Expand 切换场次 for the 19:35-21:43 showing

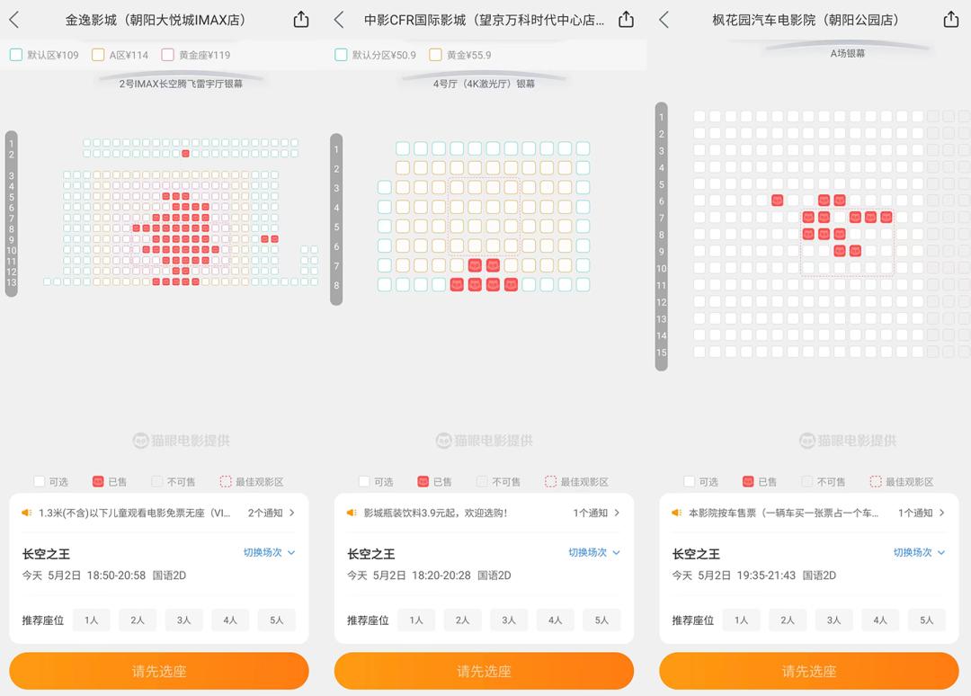coord(919,552)
